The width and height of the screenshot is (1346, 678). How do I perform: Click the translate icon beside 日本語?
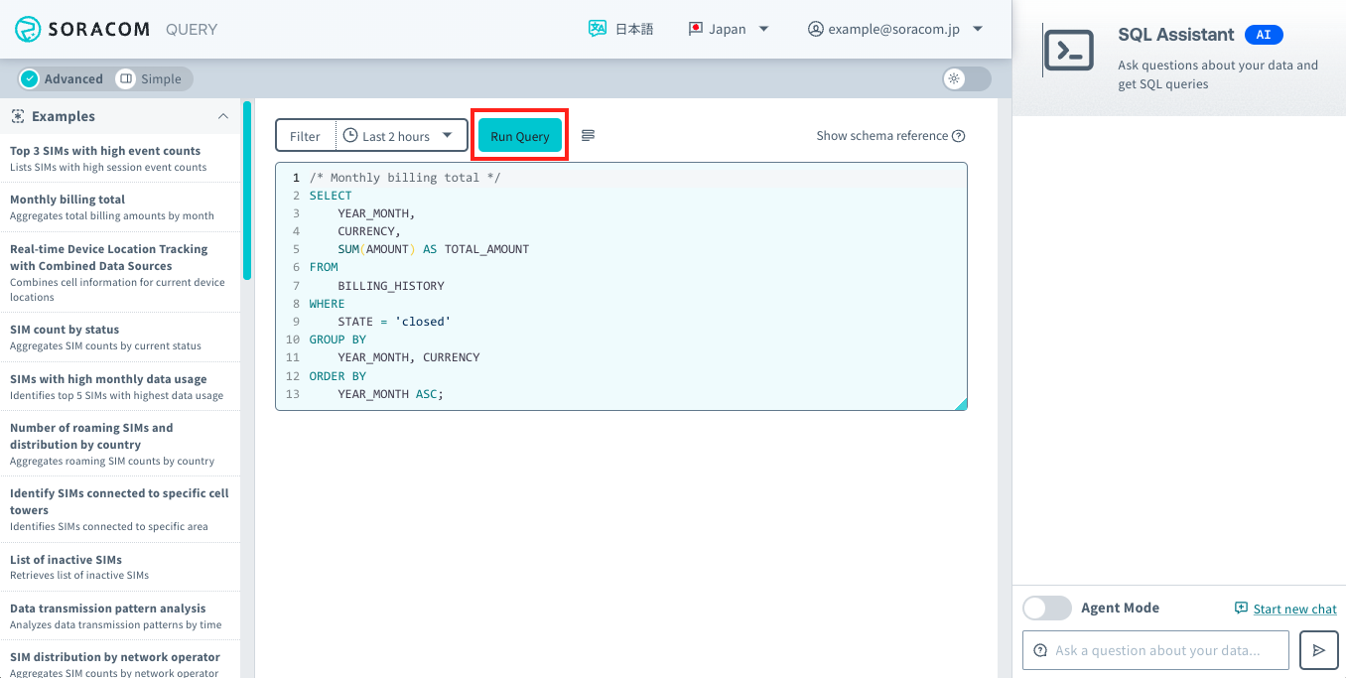tap(597, 28)
